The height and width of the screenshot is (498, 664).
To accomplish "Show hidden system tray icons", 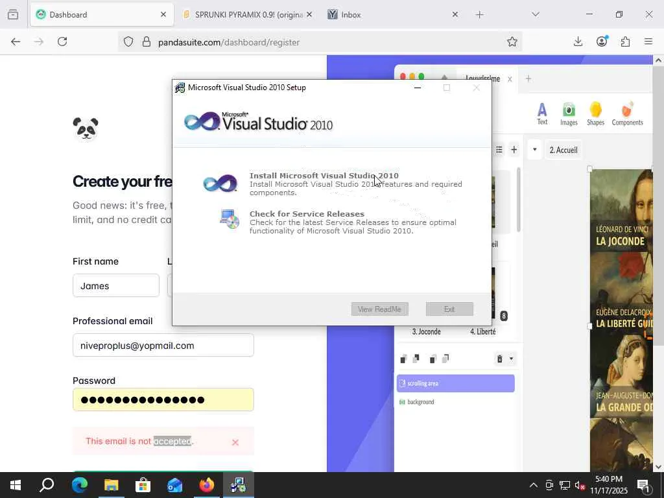I will tap(534, 485).
